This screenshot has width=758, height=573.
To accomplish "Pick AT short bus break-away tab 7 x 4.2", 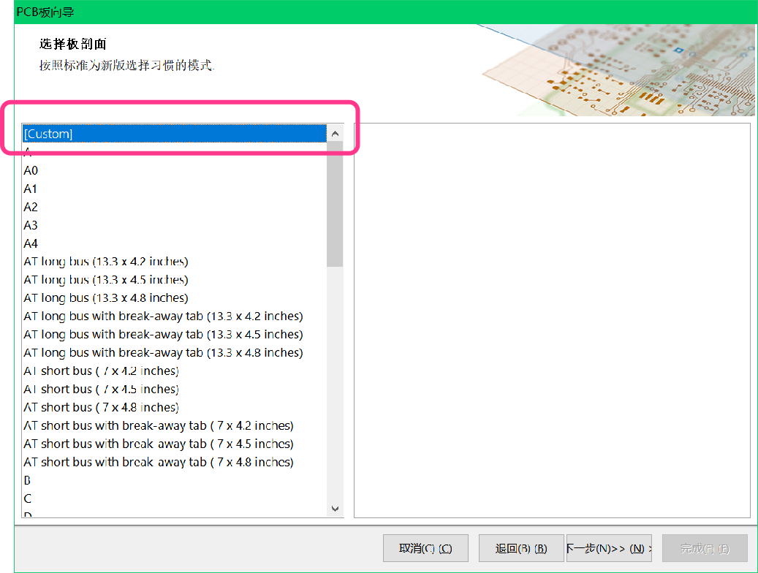I will point(175,425).
